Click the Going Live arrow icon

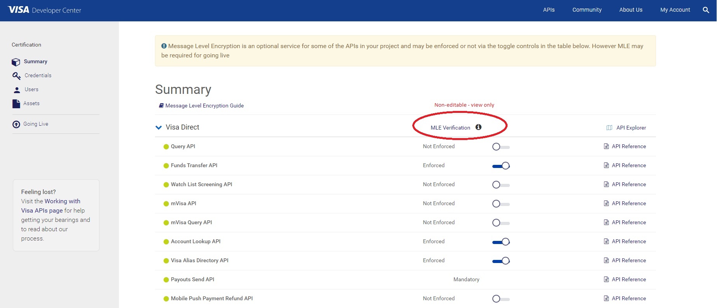[x=16, y=125]
